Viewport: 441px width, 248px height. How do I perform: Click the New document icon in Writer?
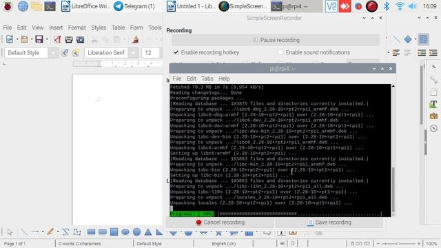click(x=10, y=39)
